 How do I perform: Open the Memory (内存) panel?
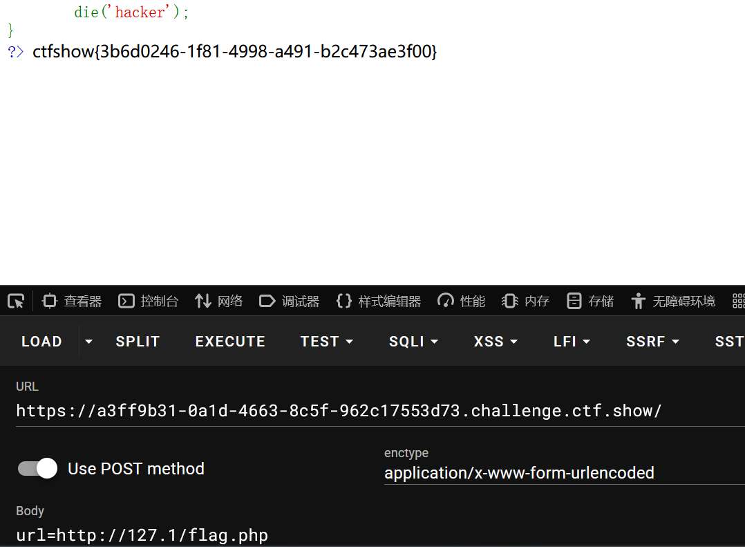[x=526, y=301]
